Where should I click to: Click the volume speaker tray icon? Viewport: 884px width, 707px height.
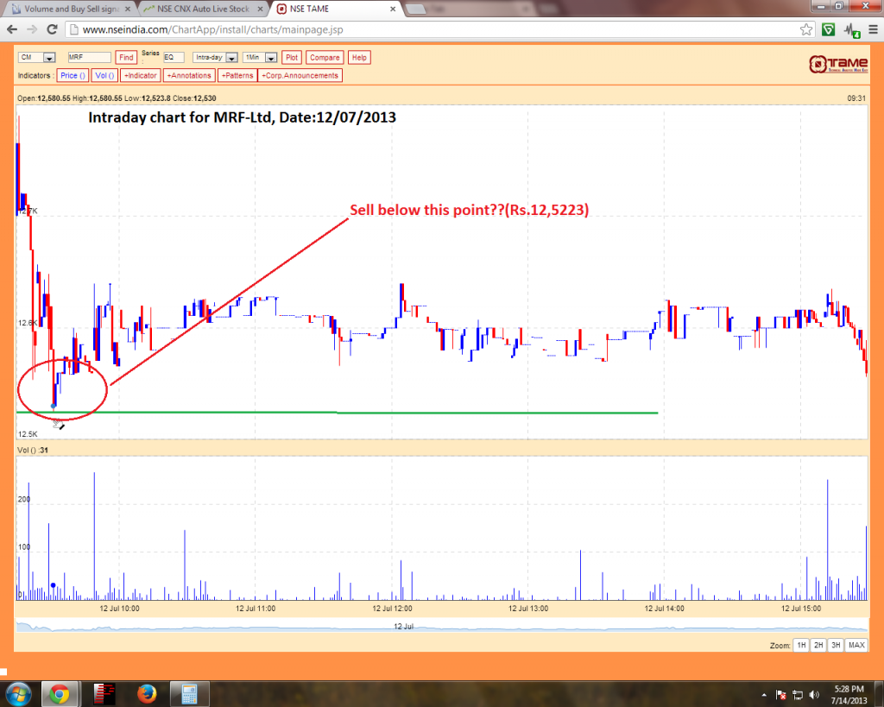click(814, 695)
